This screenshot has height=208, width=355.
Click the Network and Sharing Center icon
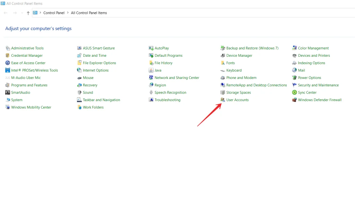(x=151, y=78)
